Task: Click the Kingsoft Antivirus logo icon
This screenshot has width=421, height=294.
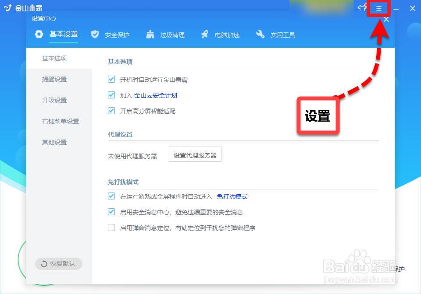Action: 8,8
